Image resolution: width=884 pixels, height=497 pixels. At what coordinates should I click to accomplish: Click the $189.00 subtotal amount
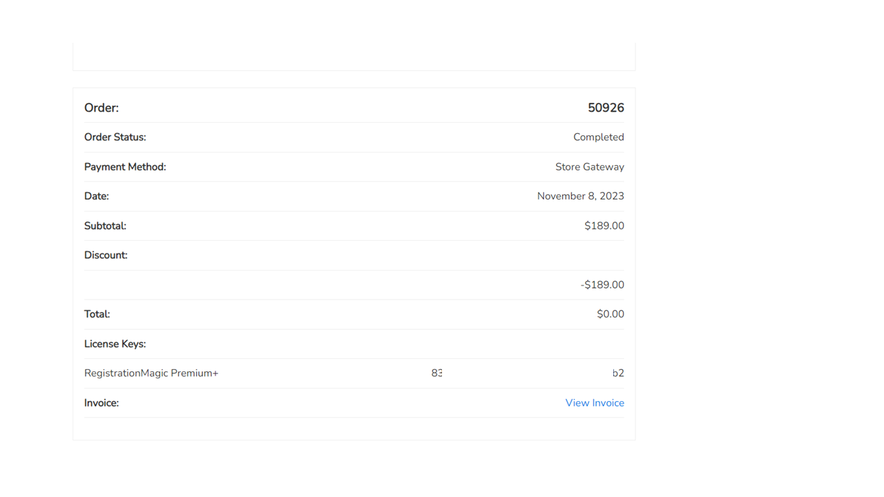604,226
